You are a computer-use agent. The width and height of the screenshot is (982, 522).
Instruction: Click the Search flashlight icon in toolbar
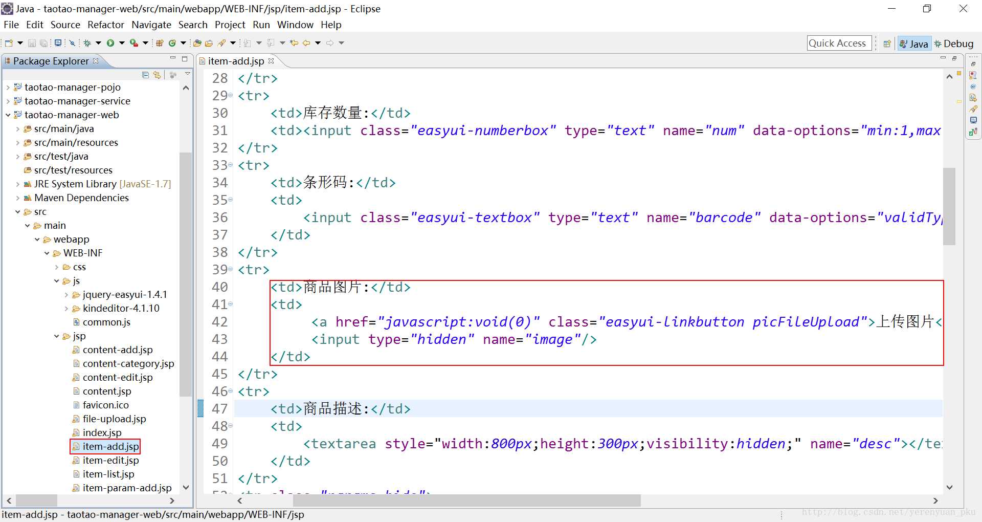pyautogui.click(x=221, y=43)
